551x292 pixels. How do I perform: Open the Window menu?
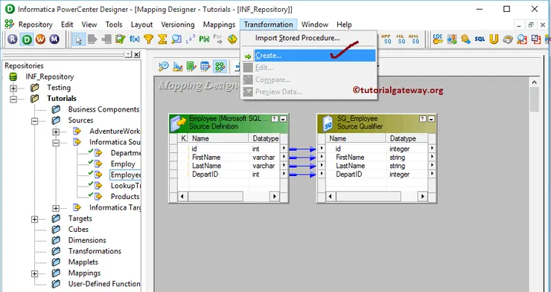pos(314,25)
